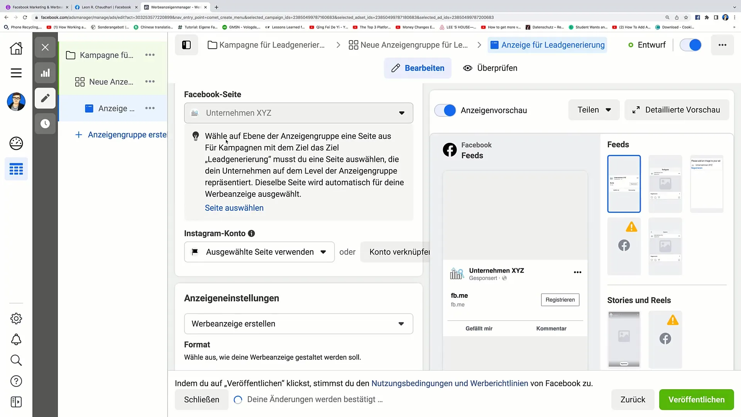Viewport: 741px width, 417px height.
Task: Click the Instagram-Konto info icon
Action: [251, 233]
